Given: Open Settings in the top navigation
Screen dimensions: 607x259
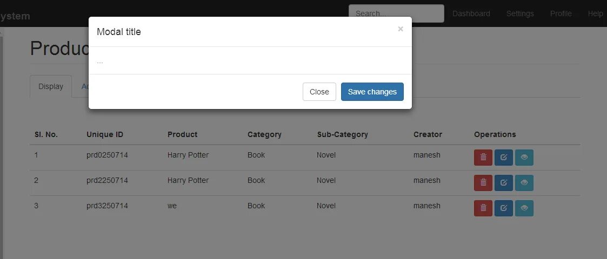Looking at the screenshot, I should click(520, 13).
